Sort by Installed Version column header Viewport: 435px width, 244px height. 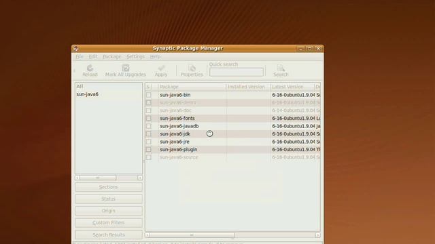pos(248,87)
